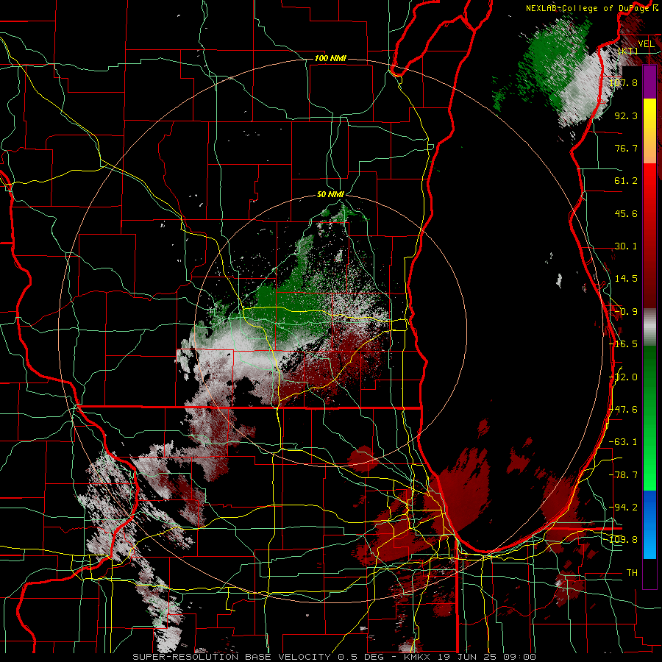The width and height of the screenshot is (662, 662).
Task: Click the -47.6 velocity scale value
Action: click(623, 410)
